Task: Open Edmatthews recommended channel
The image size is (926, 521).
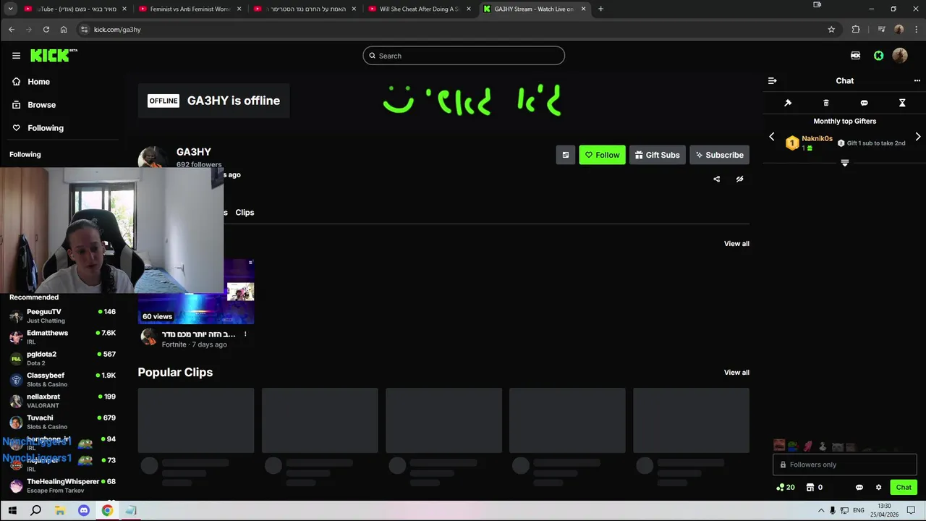Action: pos(61,337)
